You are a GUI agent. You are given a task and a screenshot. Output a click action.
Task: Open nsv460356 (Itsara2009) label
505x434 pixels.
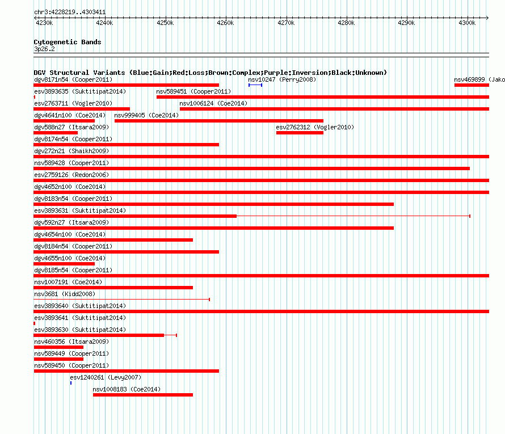(x=71, y=342)
